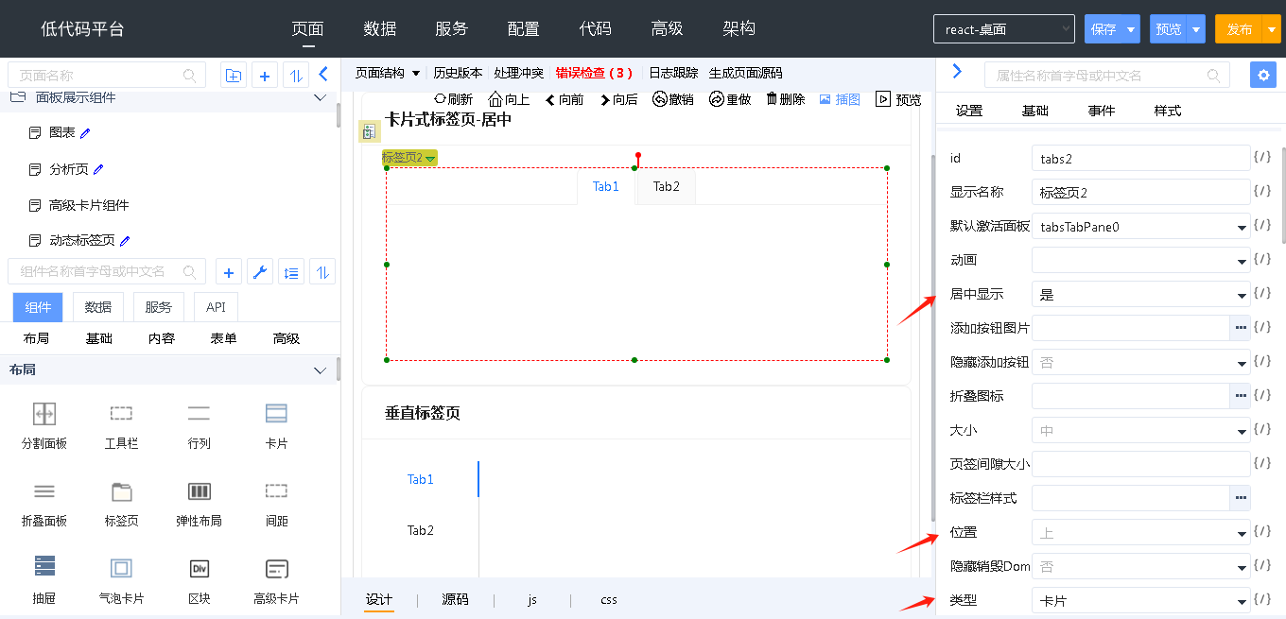Click the 向上 toolbar button
This screenshot has height=619, width=1286.
click(x=509, y=99)
